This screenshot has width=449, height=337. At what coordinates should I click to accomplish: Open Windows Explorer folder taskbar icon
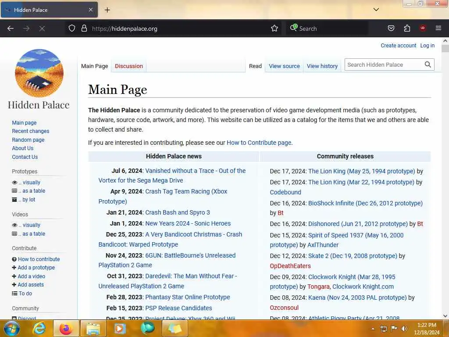click(93, 328)
